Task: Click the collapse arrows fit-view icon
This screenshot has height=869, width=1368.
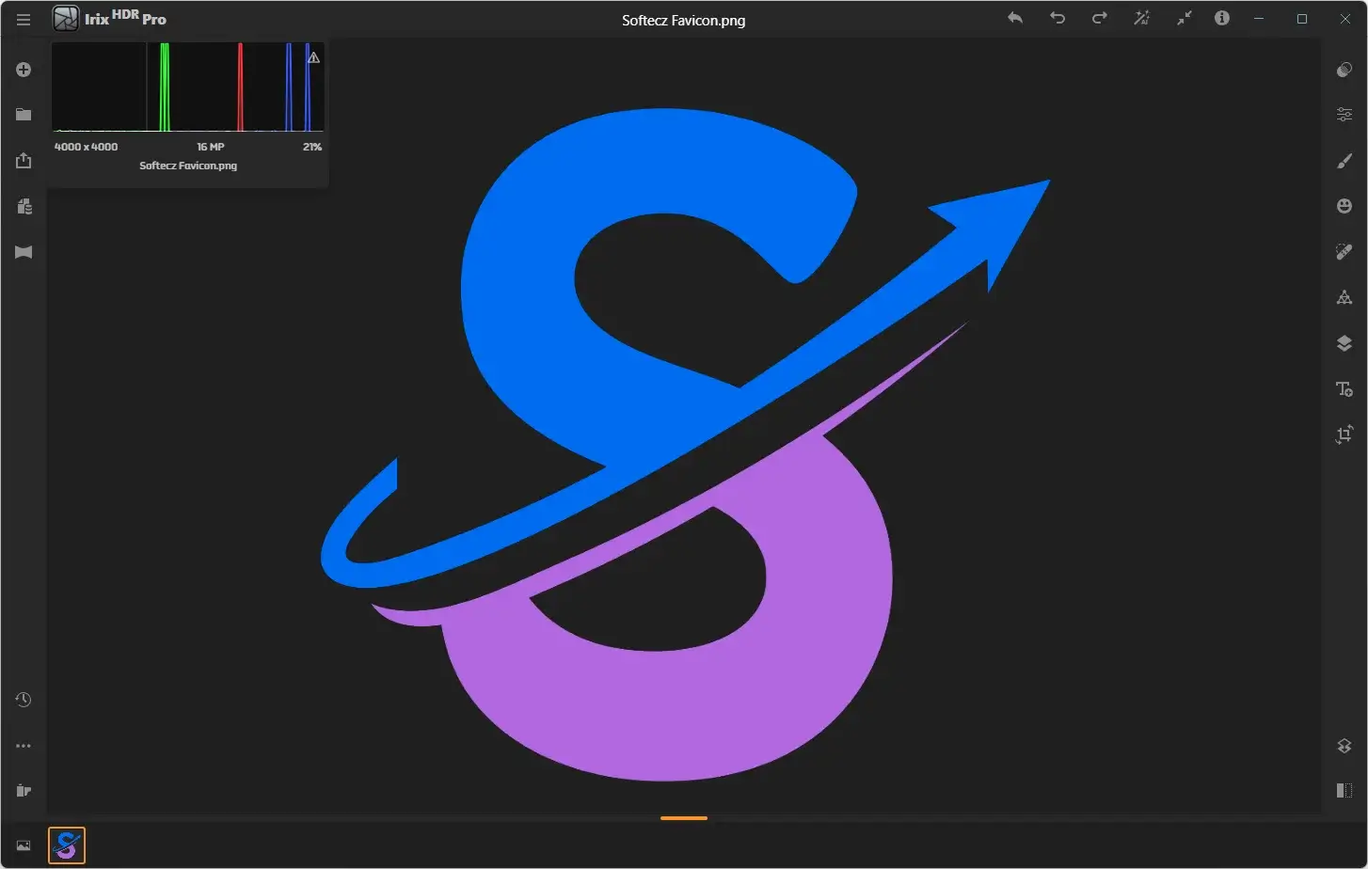Action: coord(1184,18)
